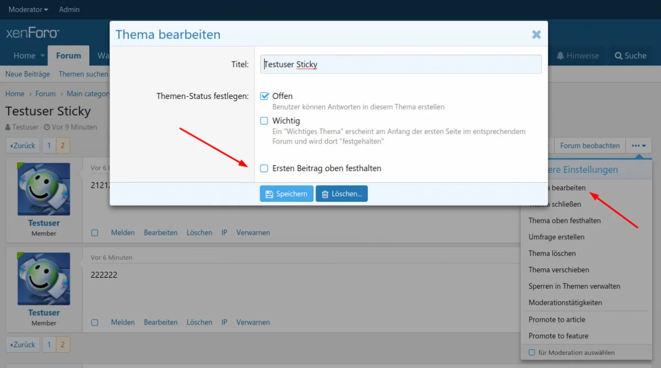This screenshot has height=368, width=661.
Task: Open the three-dots more options button
Action: tap(638, 146)
